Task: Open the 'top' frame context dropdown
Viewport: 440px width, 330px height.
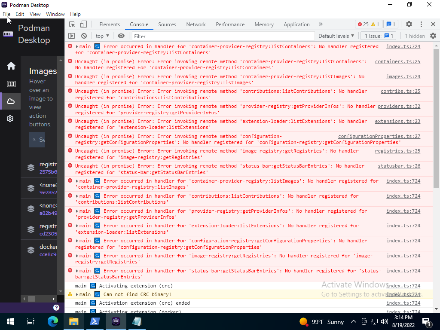Action: coord(102,36)
